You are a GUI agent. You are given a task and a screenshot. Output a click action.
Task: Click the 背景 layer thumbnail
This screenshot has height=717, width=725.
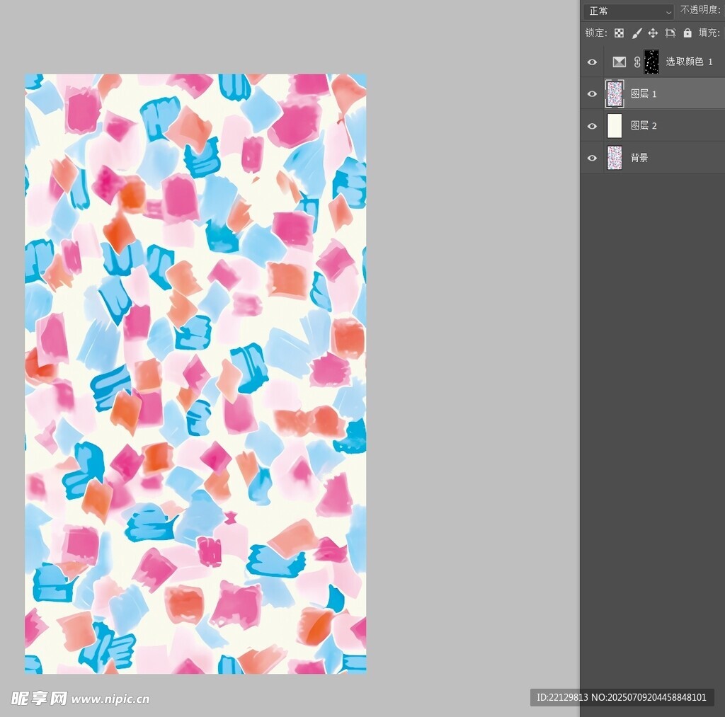(x=615, y=158)
